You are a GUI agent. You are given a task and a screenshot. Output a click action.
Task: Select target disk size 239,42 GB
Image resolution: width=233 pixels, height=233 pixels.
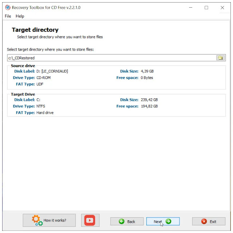(149, 100)
